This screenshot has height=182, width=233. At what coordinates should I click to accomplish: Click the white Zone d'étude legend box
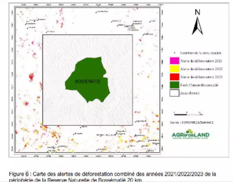click(x=174, y=93)
